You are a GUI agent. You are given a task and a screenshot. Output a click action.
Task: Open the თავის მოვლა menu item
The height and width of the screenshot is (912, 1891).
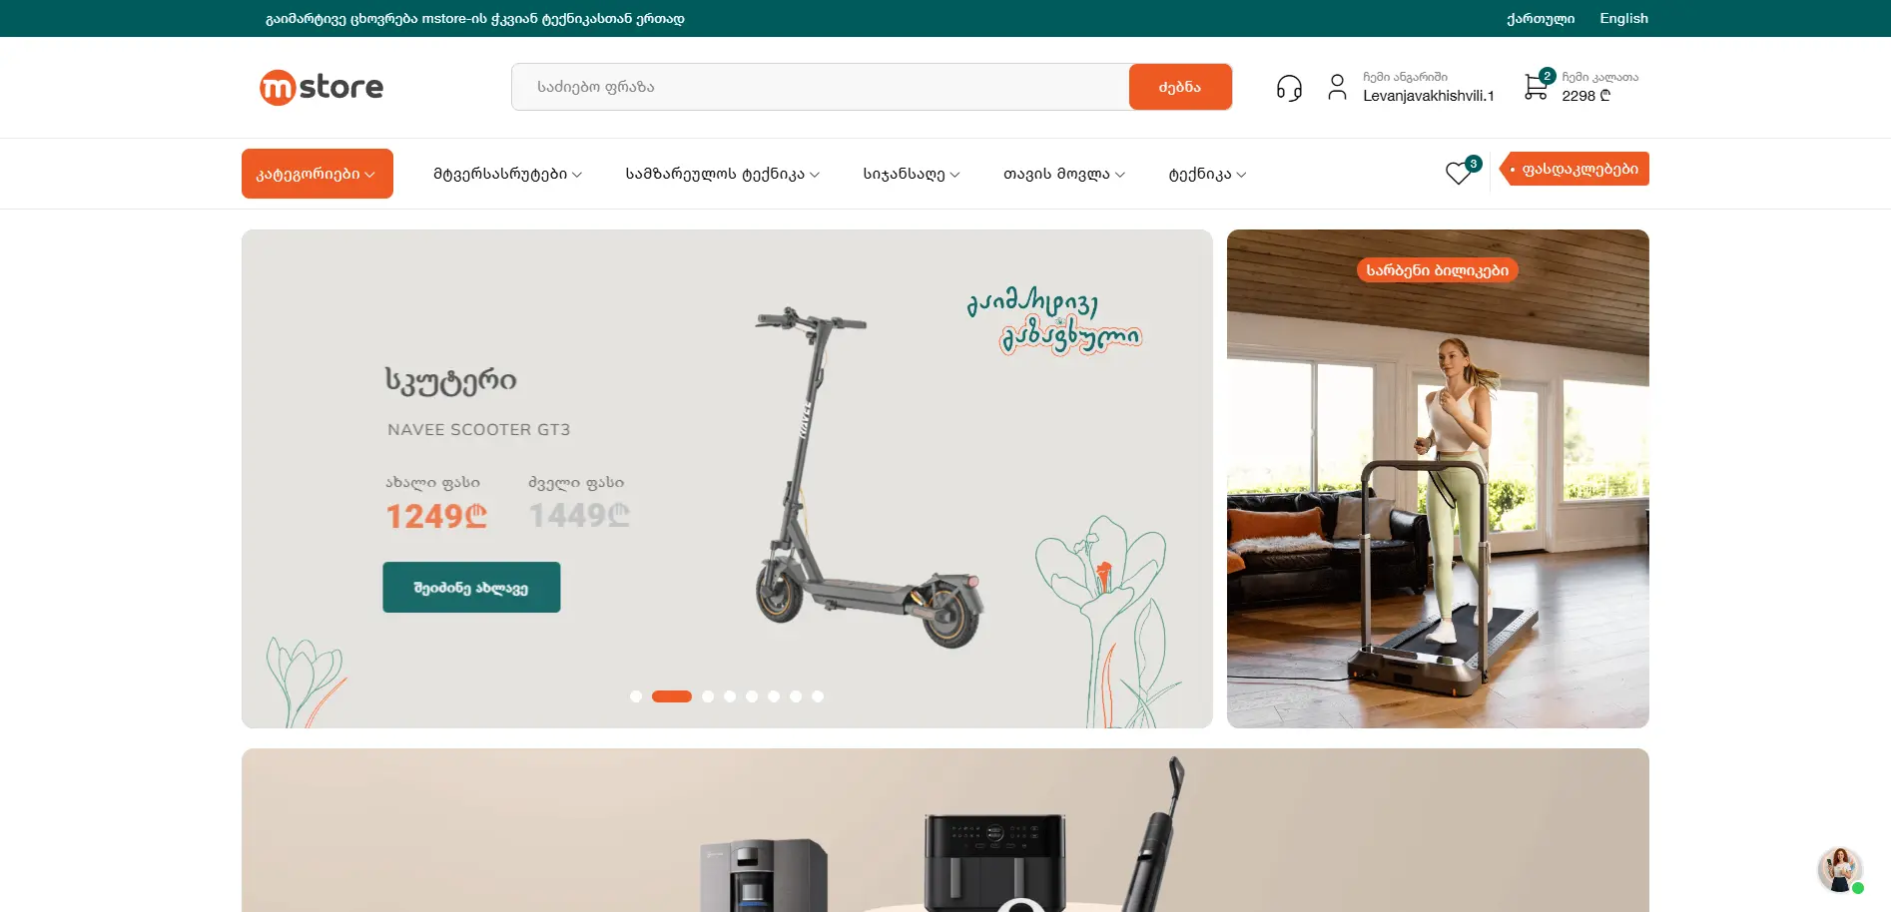pos(1064,174)
